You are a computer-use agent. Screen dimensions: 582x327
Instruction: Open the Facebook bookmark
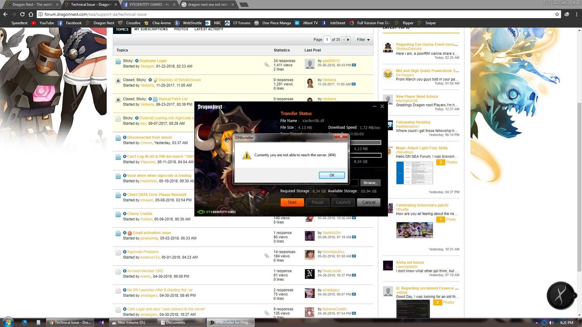pyautogui.click(x=70, y=23)
